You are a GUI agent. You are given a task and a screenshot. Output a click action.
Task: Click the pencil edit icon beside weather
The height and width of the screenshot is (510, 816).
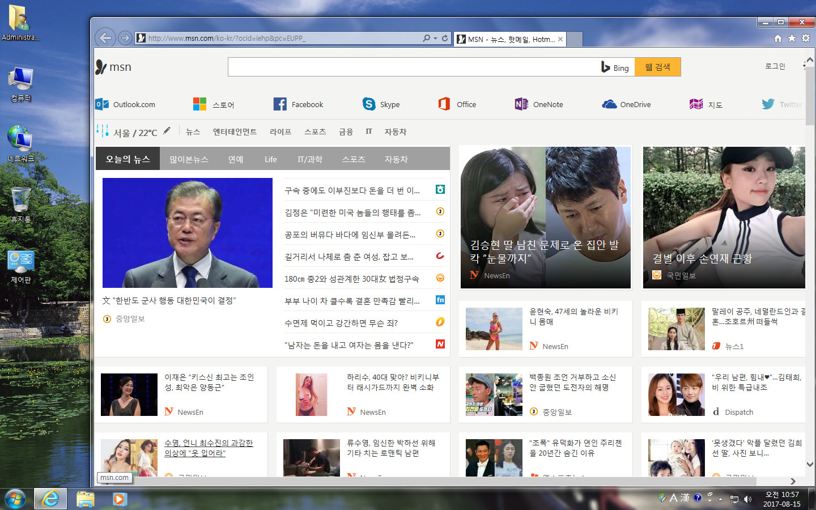[167, 131]
